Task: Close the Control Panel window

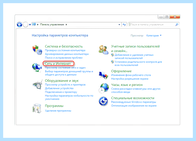Action: pos(175,17)
